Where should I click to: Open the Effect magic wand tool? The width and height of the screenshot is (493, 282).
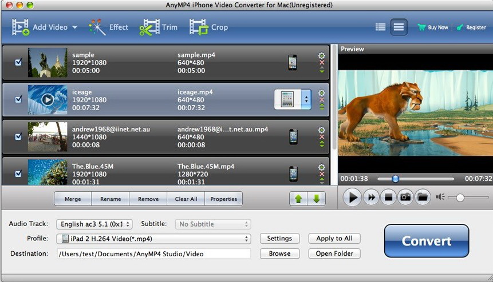pos(97,27)
